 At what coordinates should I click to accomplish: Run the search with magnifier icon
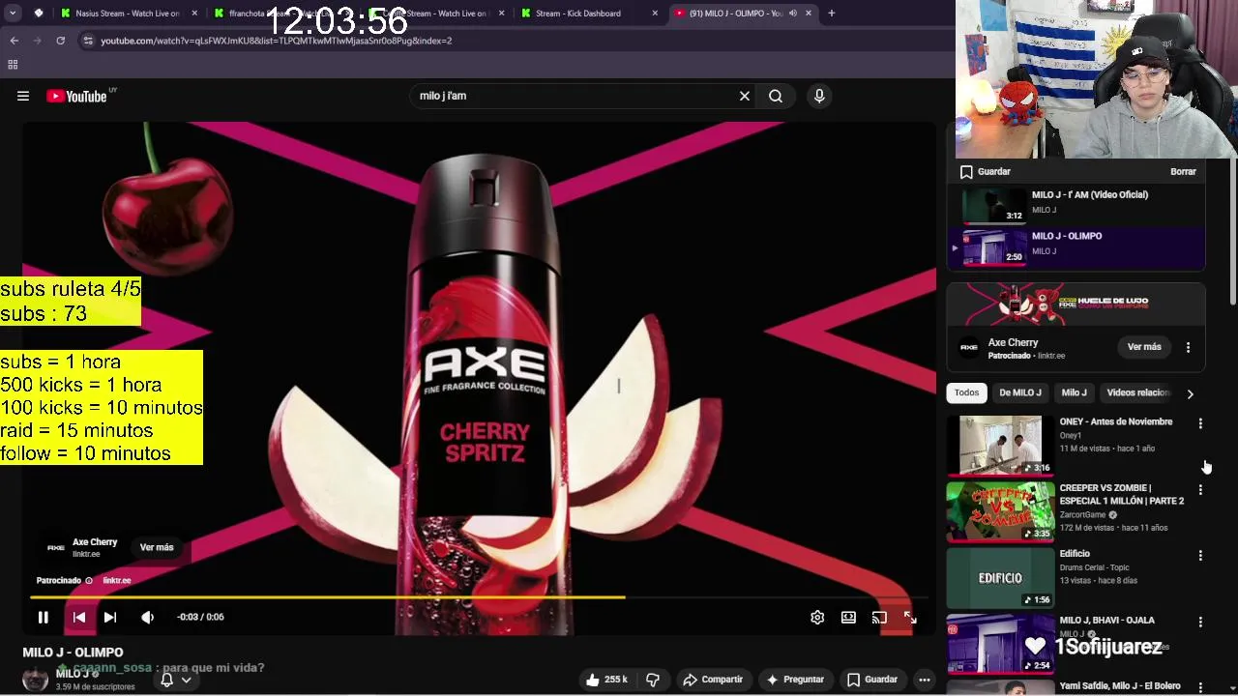click(x=776, y=96)
